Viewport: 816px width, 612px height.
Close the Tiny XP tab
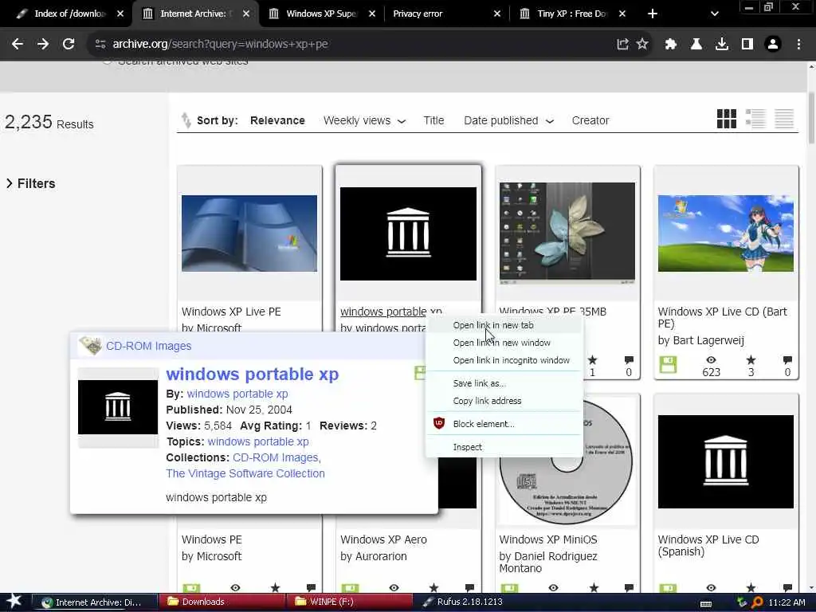pyautogui.click(x=622, y=14)
